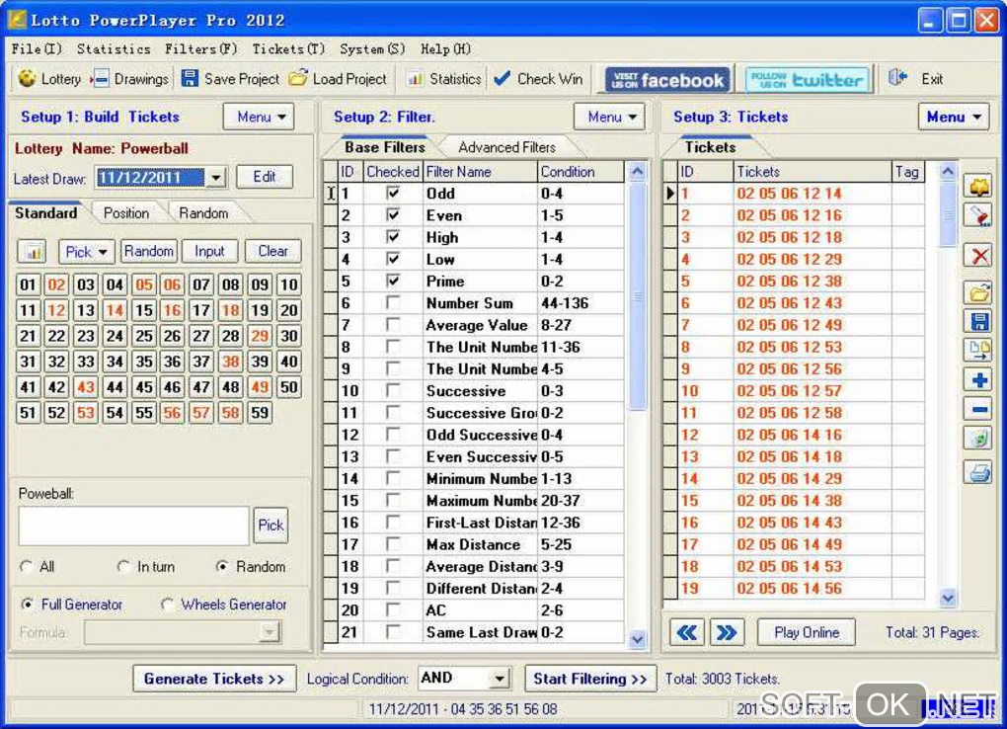Image resolution: width=1007 pixels, height=729 pixels.
Task: Expand the Latest Draw date dropdown
Action: pos(216,177)
